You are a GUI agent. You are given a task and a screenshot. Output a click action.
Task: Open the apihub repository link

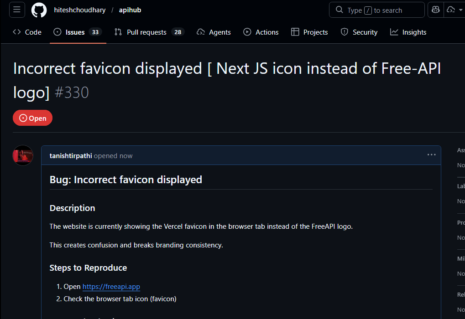click(x=130, y=10)
